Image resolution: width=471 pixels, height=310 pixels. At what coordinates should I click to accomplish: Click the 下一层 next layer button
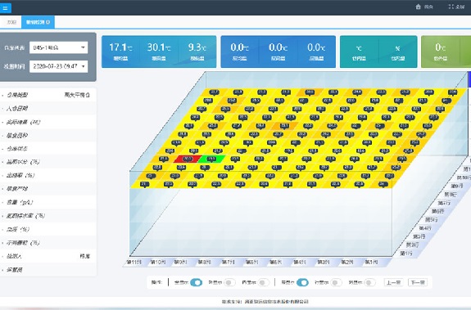click(418, 282)
